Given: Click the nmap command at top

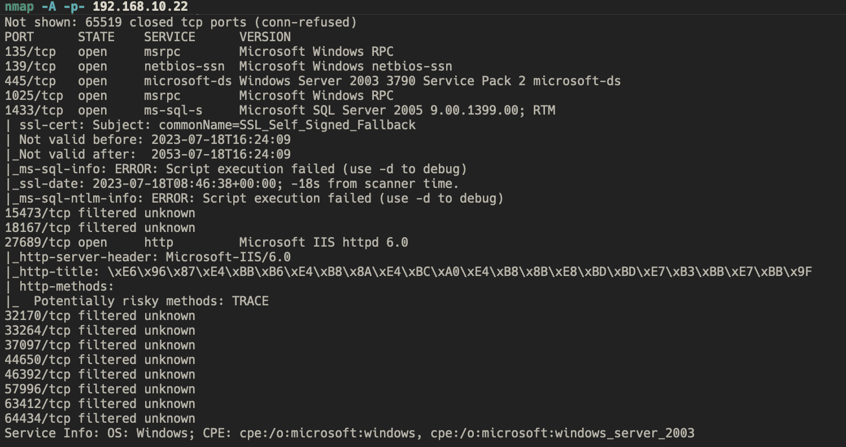Looking at the screenshot, I should 96,6.
